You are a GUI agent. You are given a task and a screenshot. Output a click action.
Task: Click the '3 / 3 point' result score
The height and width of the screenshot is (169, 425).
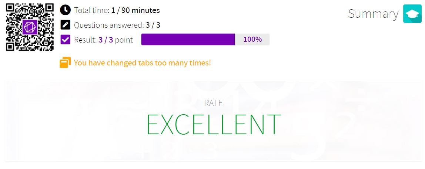(116, 40)
